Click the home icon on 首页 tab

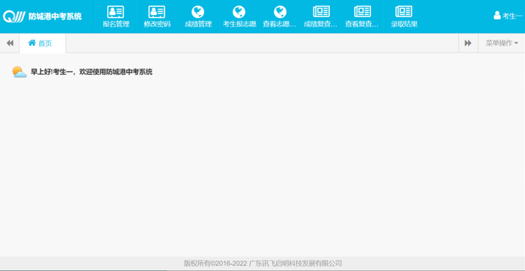pyautogui.click(x=31, y=43)
